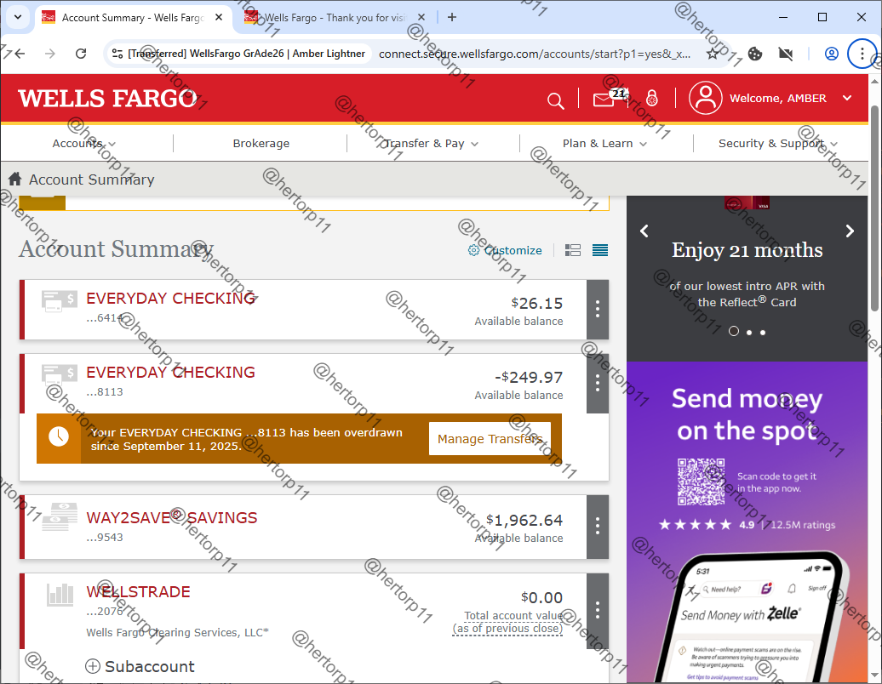Click the browser address bar URL
The image size is (882, 684).
[535, 54]
